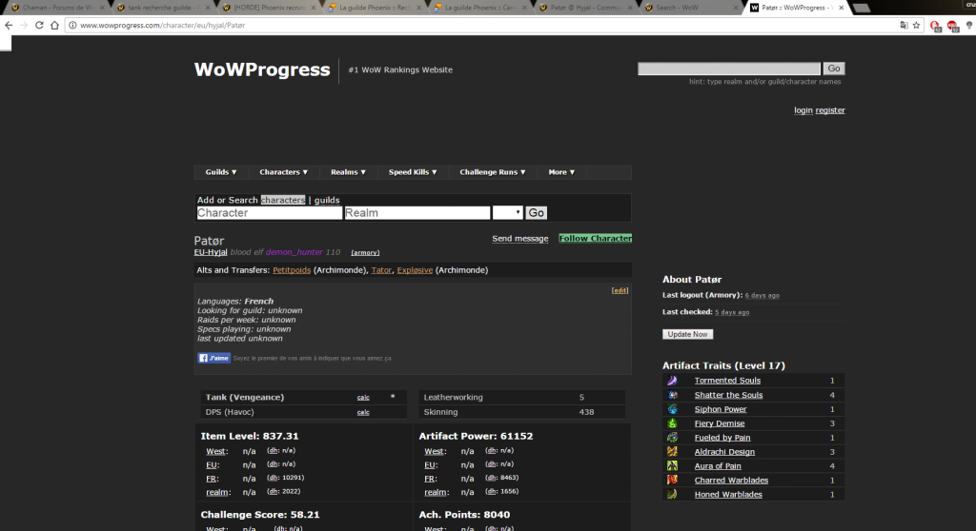This screenshot has width=976, height=531.
Task: Open the alt character Petitpoids link
Action: (292, 270)
